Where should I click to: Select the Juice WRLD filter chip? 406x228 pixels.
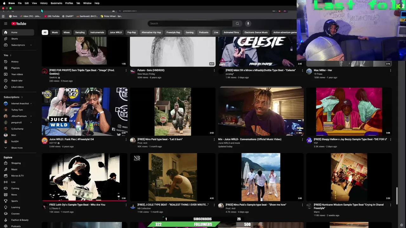[x=115, y=32]
